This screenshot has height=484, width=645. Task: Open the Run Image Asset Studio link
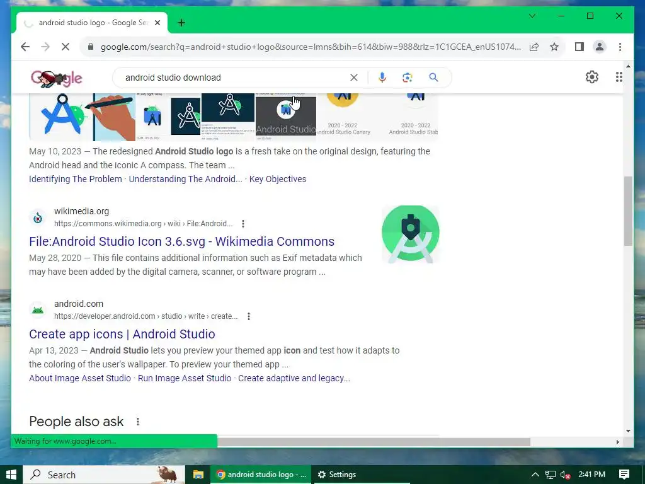[x=185, y=378]
